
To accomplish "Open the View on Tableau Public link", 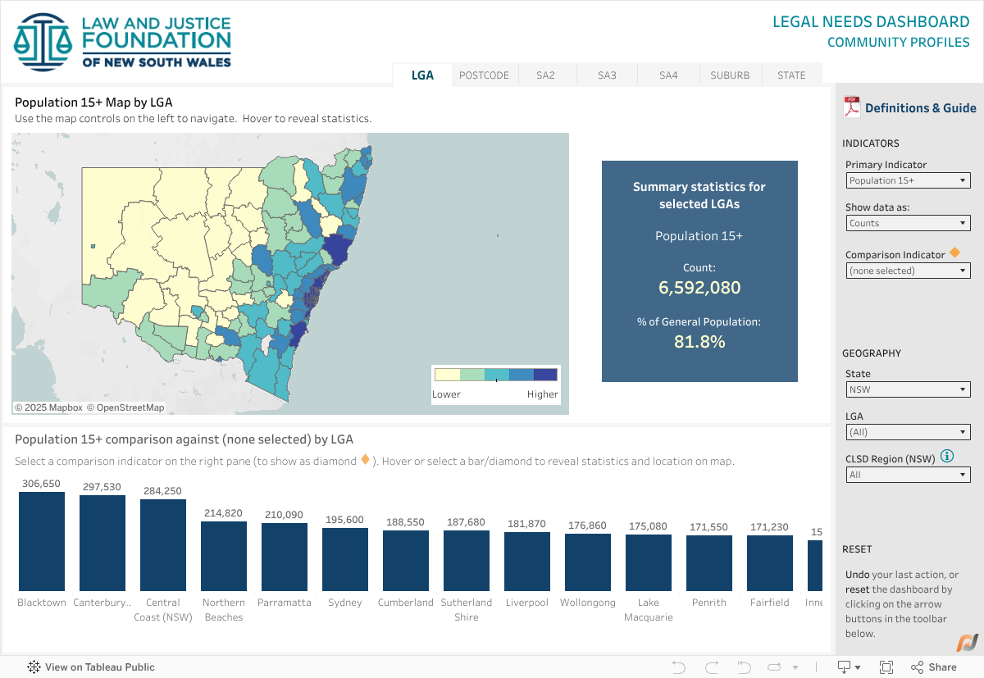I will pos(91,667).
